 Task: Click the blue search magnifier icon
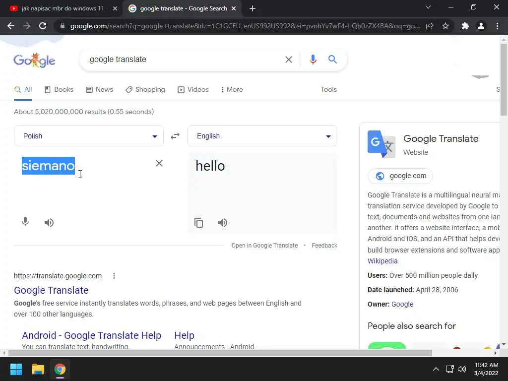pos(332,60)
